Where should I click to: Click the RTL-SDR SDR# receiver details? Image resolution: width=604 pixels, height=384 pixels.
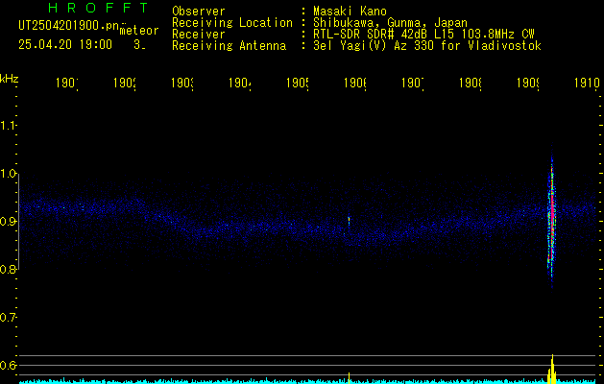click(423, 35)
